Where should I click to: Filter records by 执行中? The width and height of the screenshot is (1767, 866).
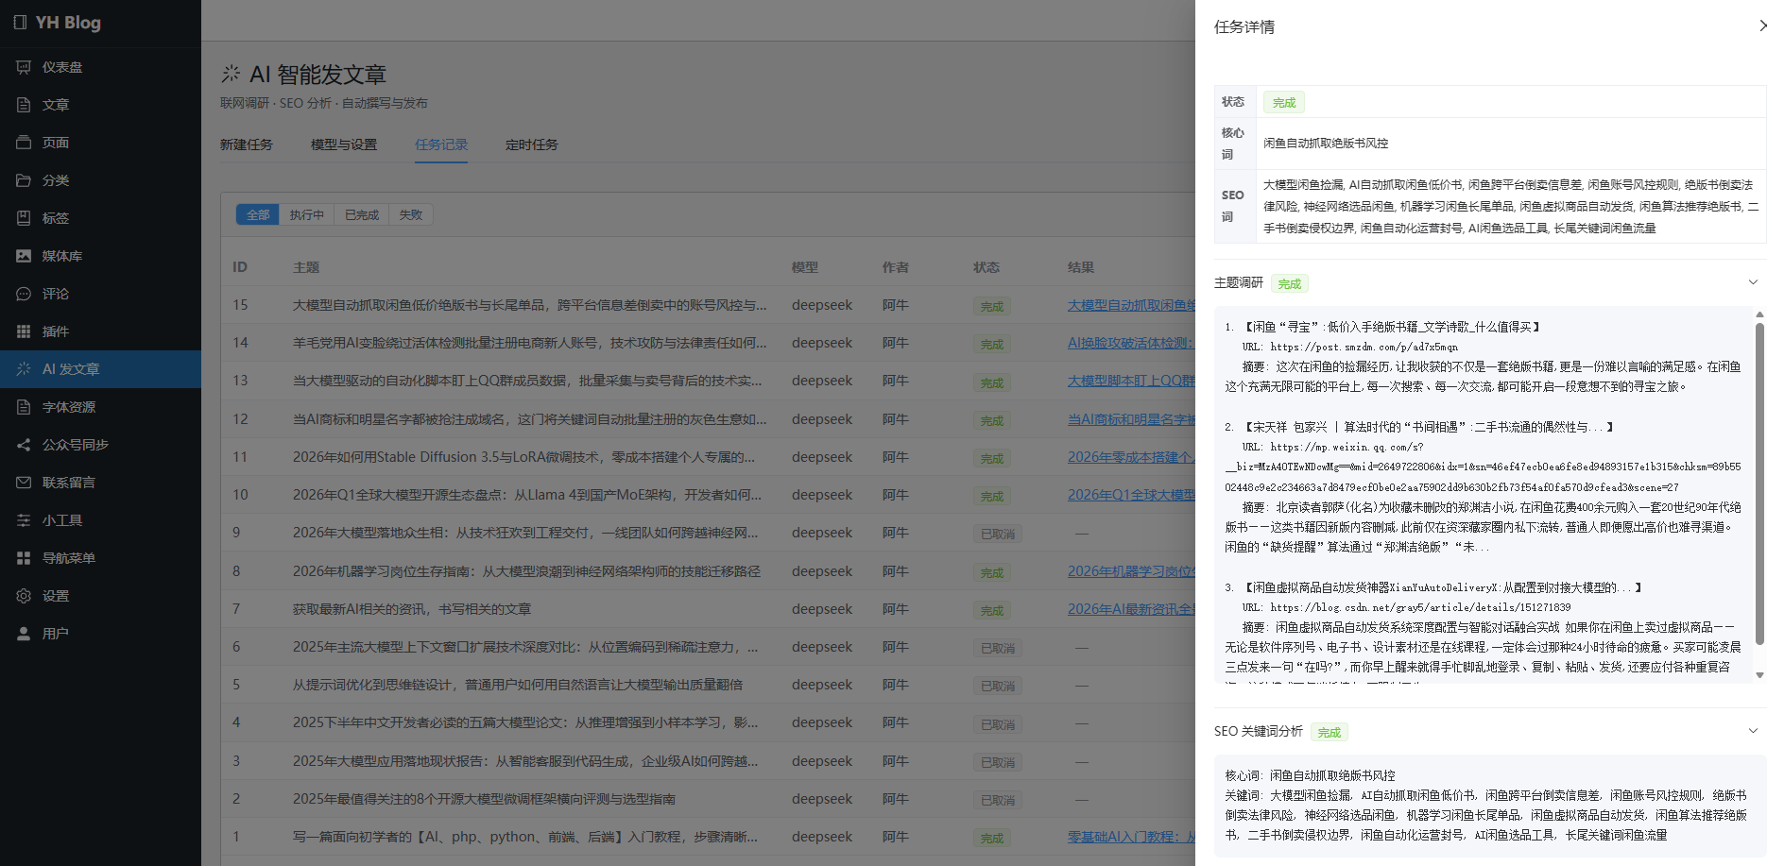307,215
